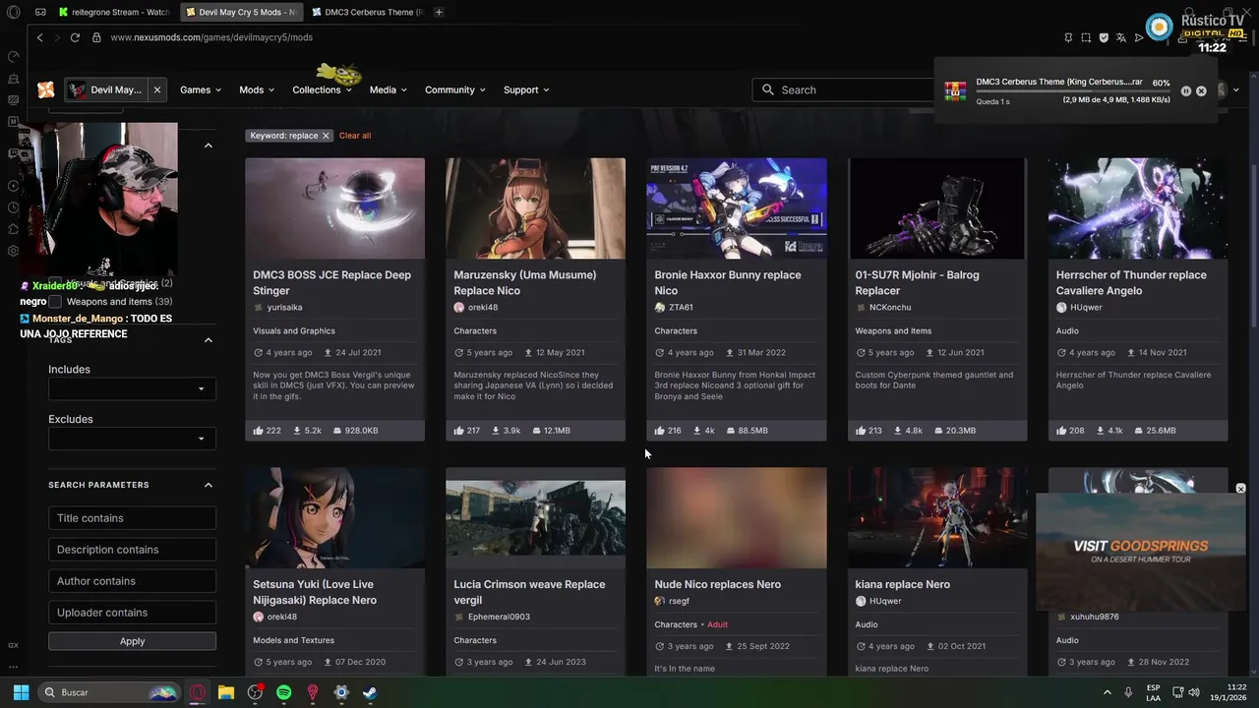Pause the DMC3 Cerberus Theme download
The width and height of the screenshot is (1259, 708).
(x=1185, y=90)
